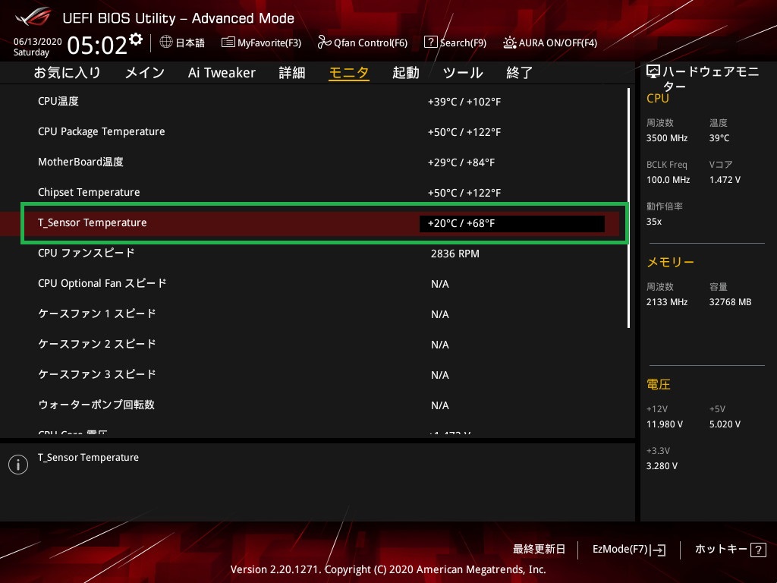Screen dimensions: 777x583
Task: Click the 2836 RPM fan speed value
Action: coord(455,254)
